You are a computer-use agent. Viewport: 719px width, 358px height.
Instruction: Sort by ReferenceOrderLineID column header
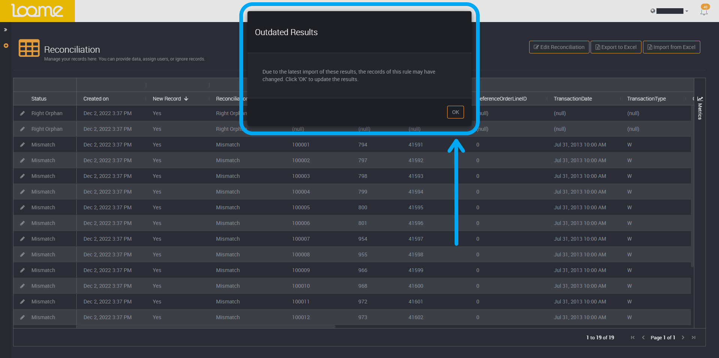[503, 99]
